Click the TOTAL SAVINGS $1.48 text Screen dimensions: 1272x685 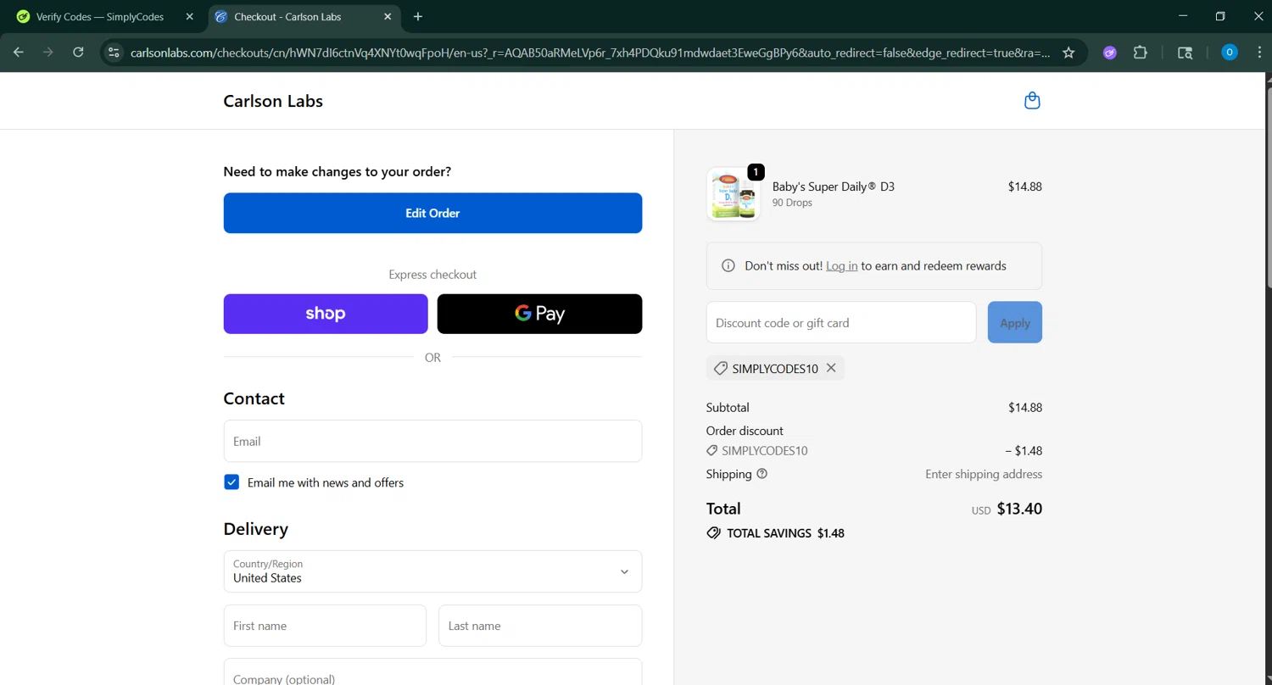[785, 533]
